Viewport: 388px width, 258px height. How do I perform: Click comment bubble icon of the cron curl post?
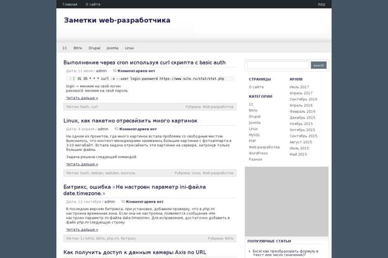tap(115, 70)
